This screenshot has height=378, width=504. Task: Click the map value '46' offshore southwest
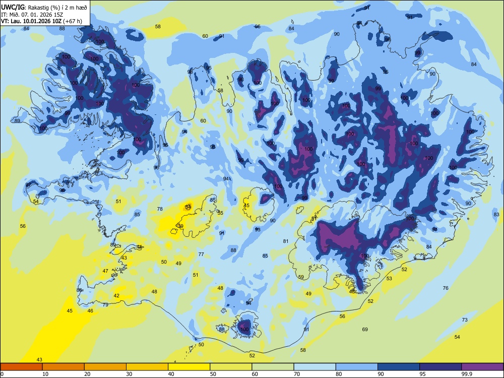[x=90, y=311]
